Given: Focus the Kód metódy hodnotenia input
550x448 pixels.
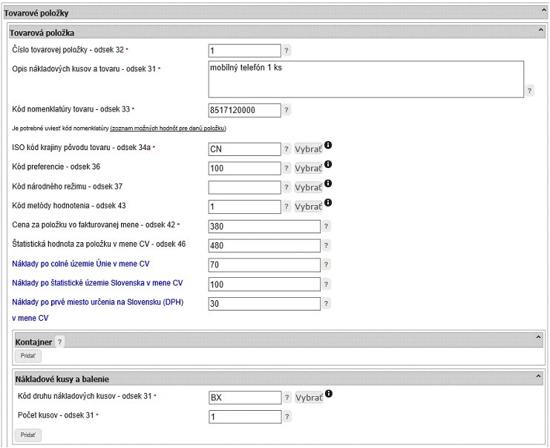Looking at the screenshot, I should point(244,207).
